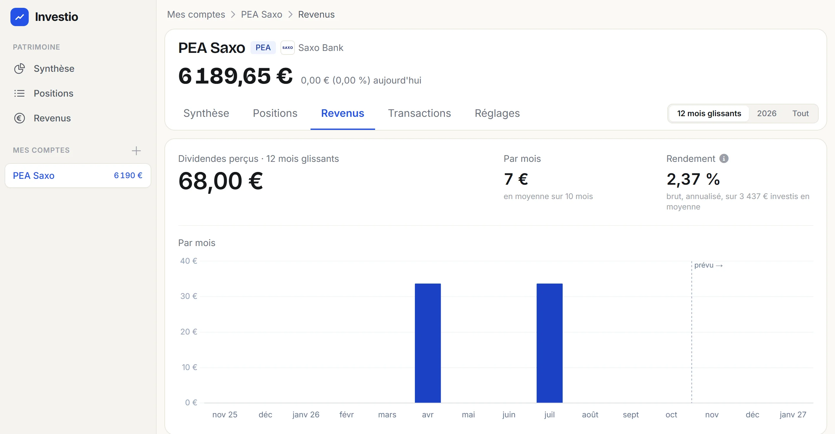Screen dimensions: 835x434
Task: Click the prévu marker label
Action: tap(708, 265)
